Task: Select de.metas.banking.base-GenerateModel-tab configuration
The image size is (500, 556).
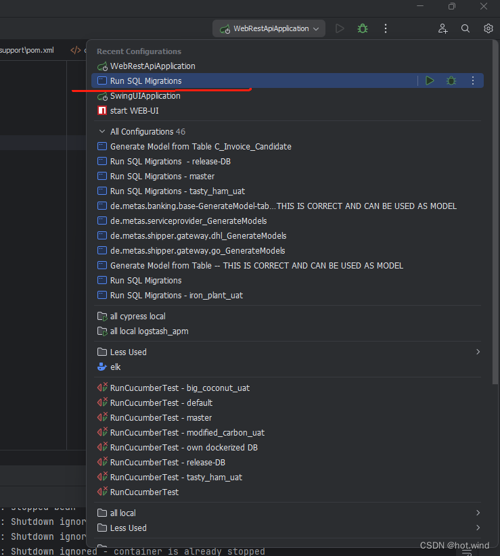Action: 288,206
